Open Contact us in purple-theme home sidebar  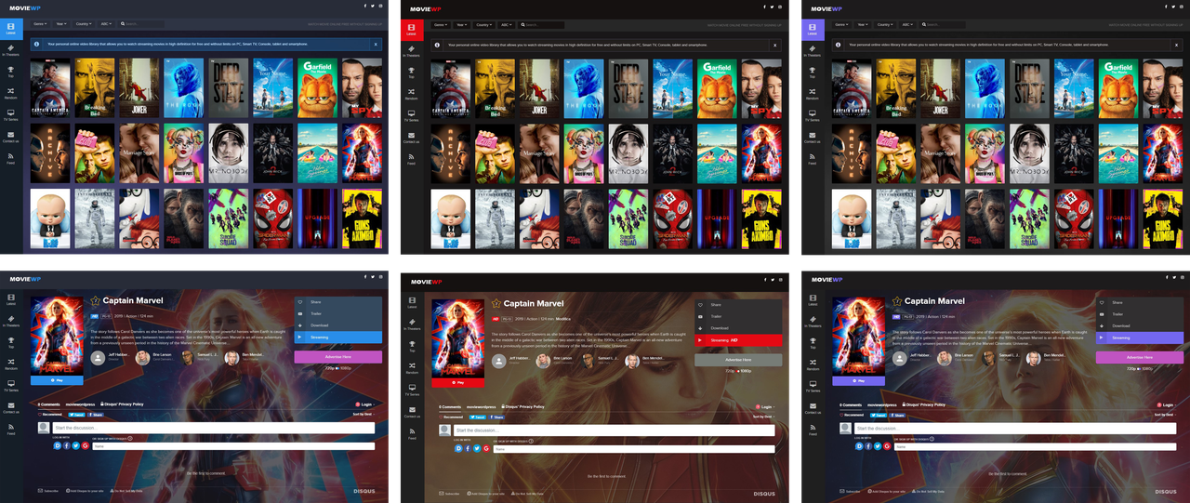(813, 138)
